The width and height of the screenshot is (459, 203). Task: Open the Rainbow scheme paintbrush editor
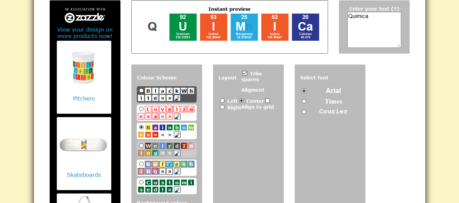[x=177, y=135]
